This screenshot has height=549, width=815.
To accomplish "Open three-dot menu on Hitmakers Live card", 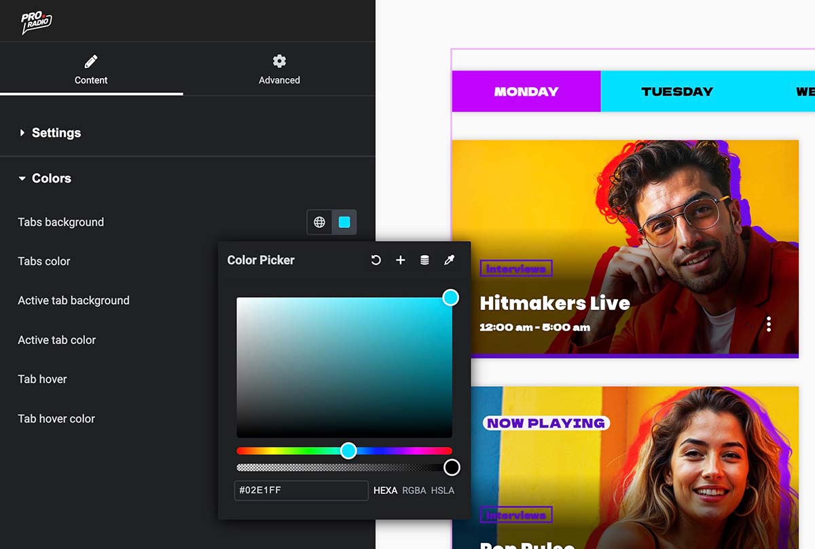I will click(x=768, y=324).
